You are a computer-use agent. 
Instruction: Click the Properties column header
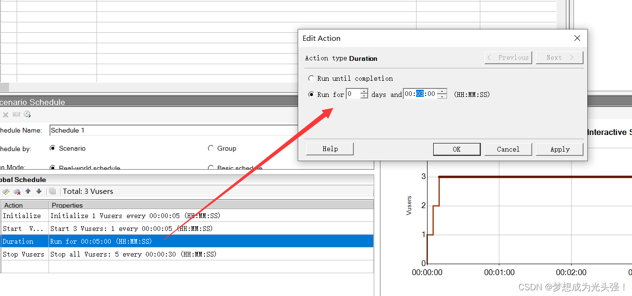pos(211,205)
